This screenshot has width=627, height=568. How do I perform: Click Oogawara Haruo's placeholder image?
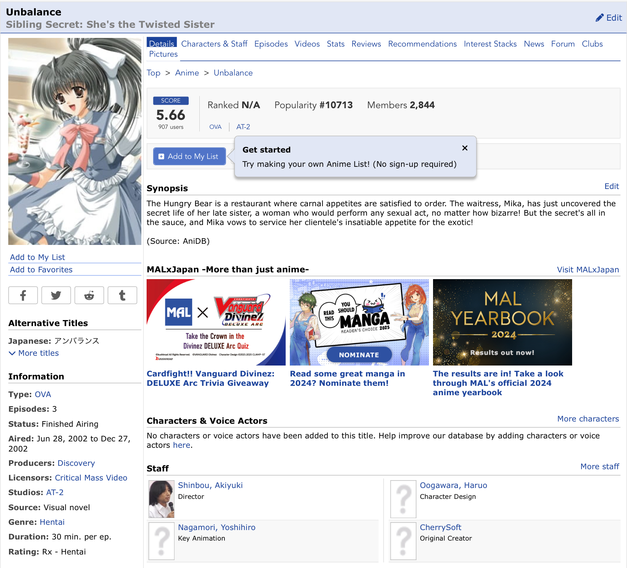tap(403, 499)
